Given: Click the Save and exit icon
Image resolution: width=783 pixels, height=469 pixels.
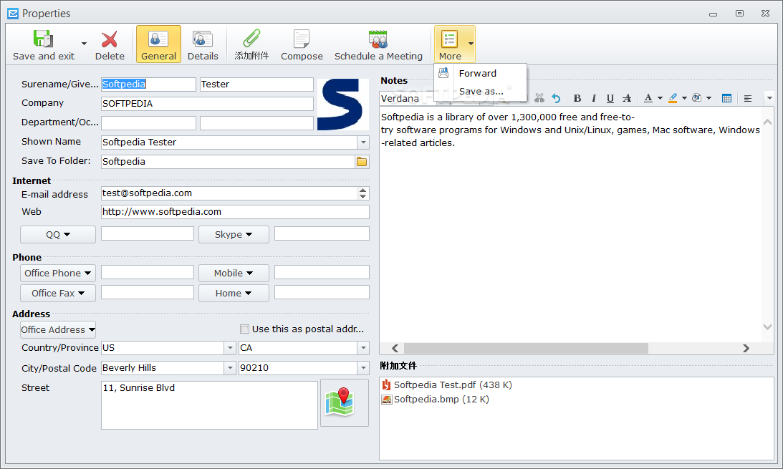Looking at the screenshot, I should 43,39.
